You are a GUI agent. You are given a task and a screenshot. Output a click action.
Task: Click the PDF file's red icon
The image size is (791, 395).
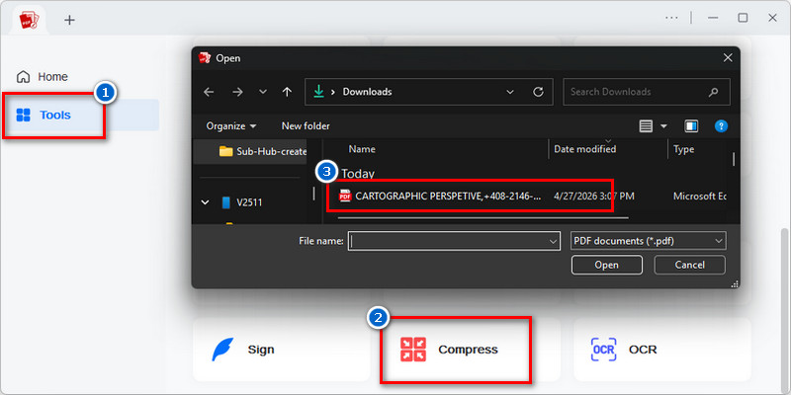click(x=345, y=196)
